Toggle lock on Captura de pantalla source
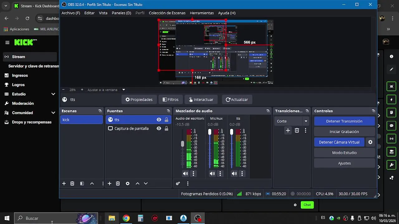 point(166,128)
